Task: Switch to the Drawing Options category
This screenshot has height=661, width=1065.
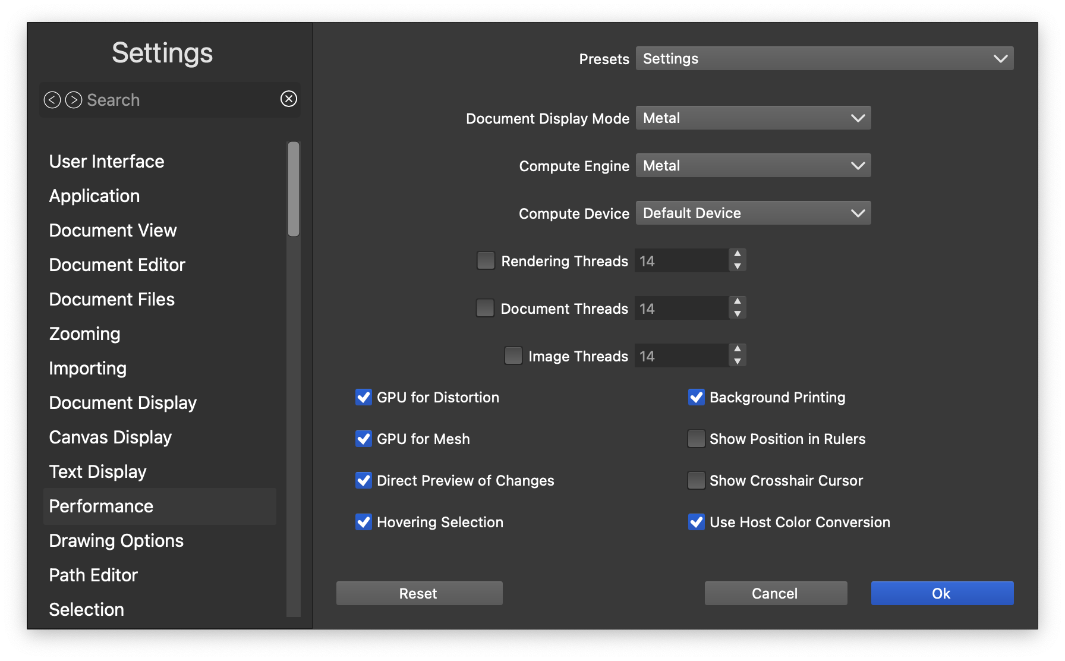Action: pyautogui.click(x=116, y=541)
